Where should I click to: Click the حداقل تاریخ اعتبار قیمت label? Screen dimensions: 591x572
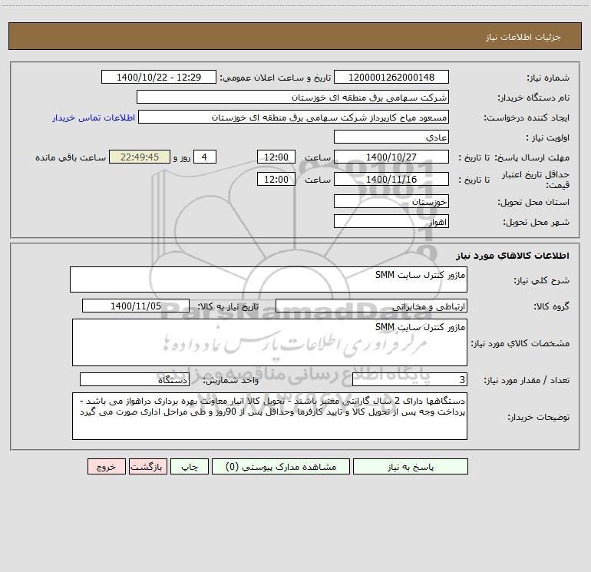[536, 180]
